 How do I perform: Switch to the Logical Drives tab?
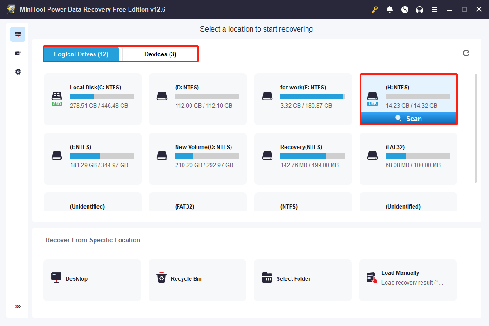tap(81, 54)
